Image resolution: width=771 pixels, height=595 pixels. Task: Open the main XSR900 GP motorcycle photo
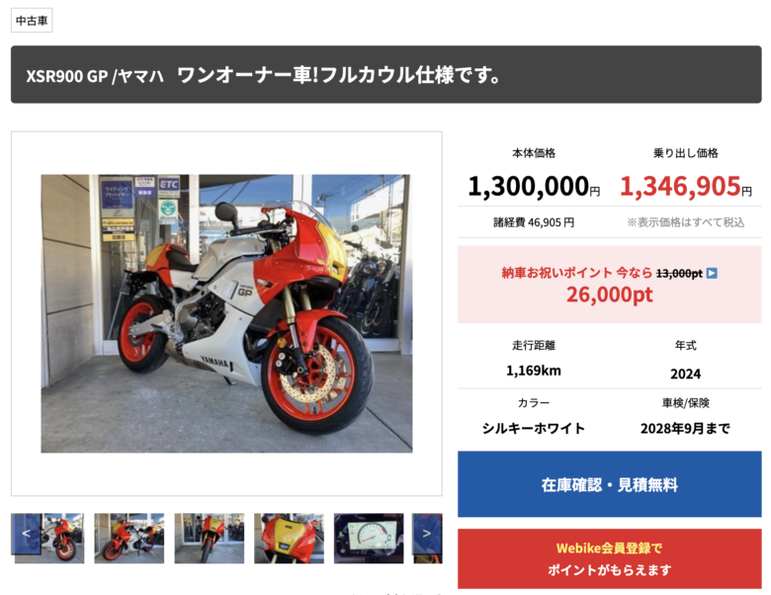click(226, 313)
